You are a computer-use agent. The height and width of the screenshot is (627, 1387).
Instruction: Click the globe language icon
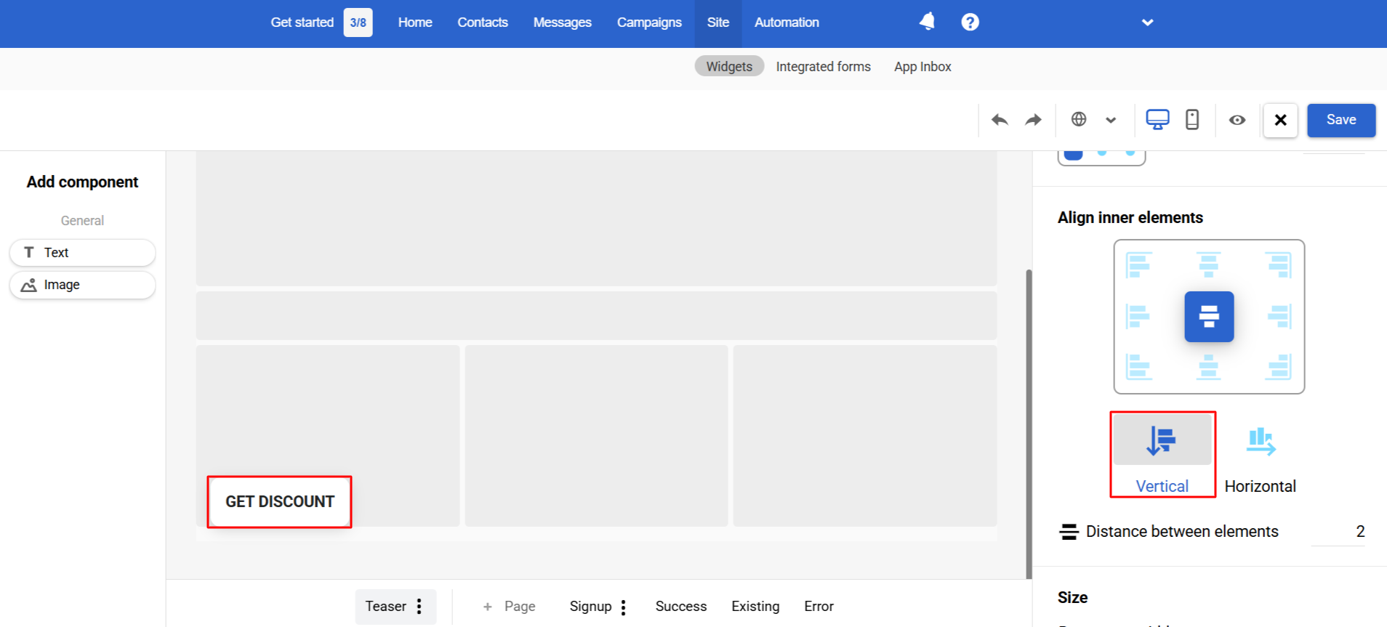pos(1079,119)
